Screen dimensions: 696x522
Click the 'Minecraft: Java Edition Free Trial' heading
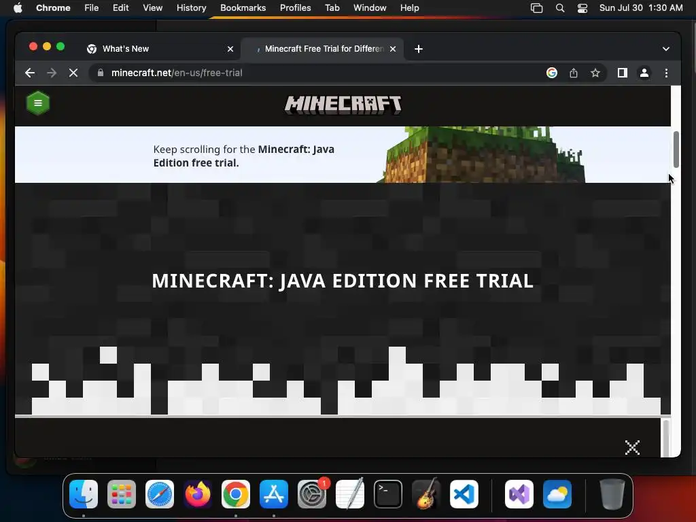pyautogui.click(x=343, y=281)
